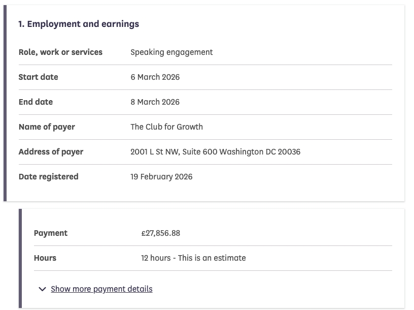This screenshot has width=414, height=310.
Task: Click the Start date label
Action: (x=38, y=77)
